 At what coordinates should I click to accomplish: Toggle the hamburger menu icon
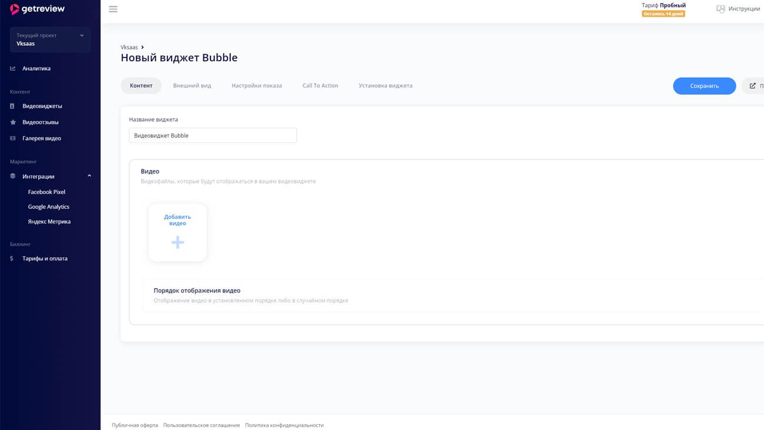coord(113,9)
